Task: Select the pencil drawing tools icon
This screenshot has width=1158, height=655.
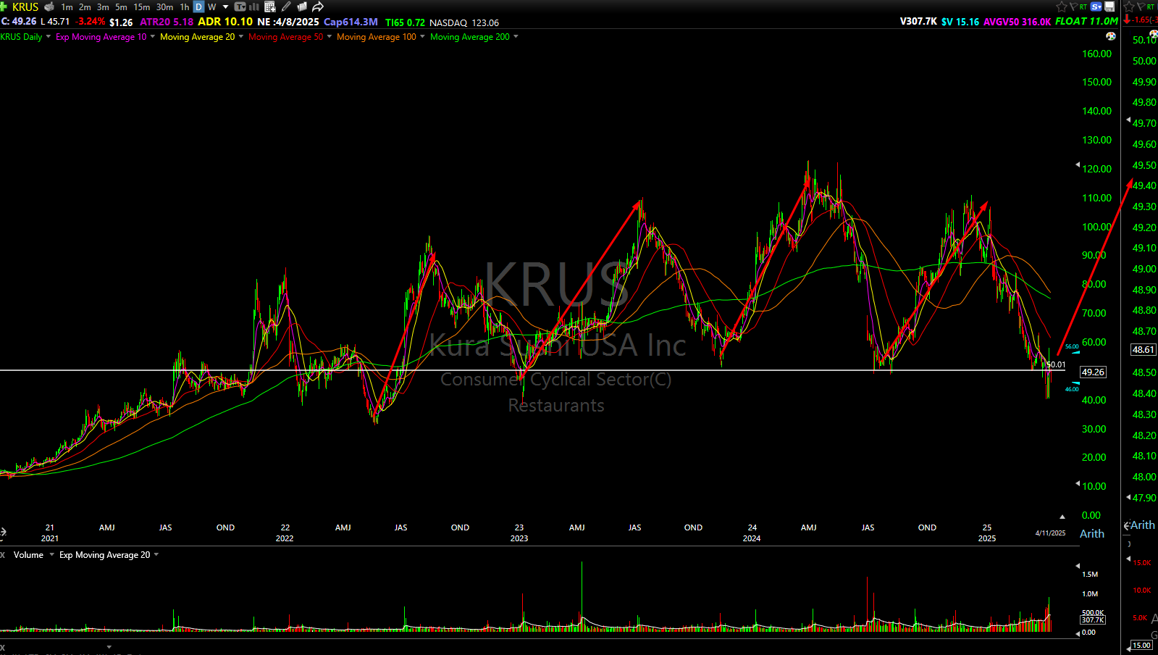Action: (287, 7)
